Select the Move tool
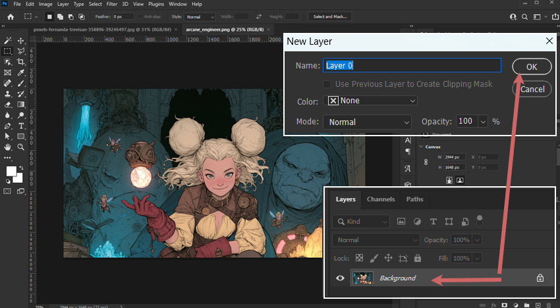This screenshot has height=308, width=560. [x=21, y=40]
